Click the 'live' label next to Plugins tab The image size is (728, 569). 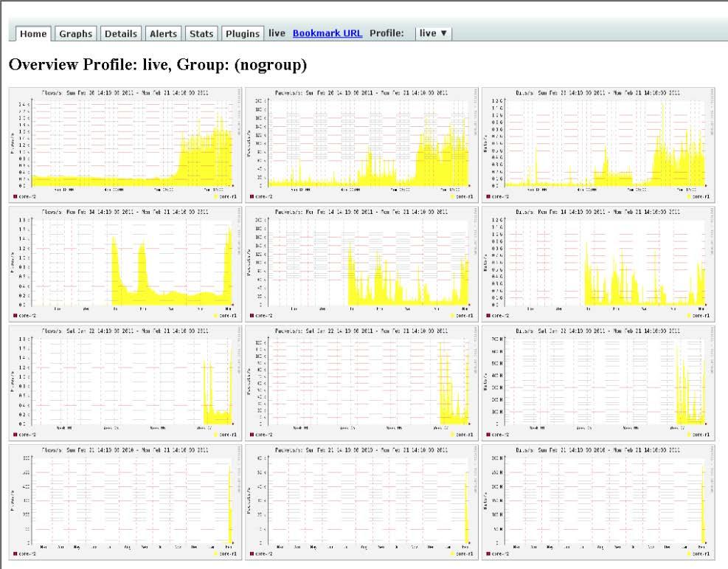tap(277, 33)
